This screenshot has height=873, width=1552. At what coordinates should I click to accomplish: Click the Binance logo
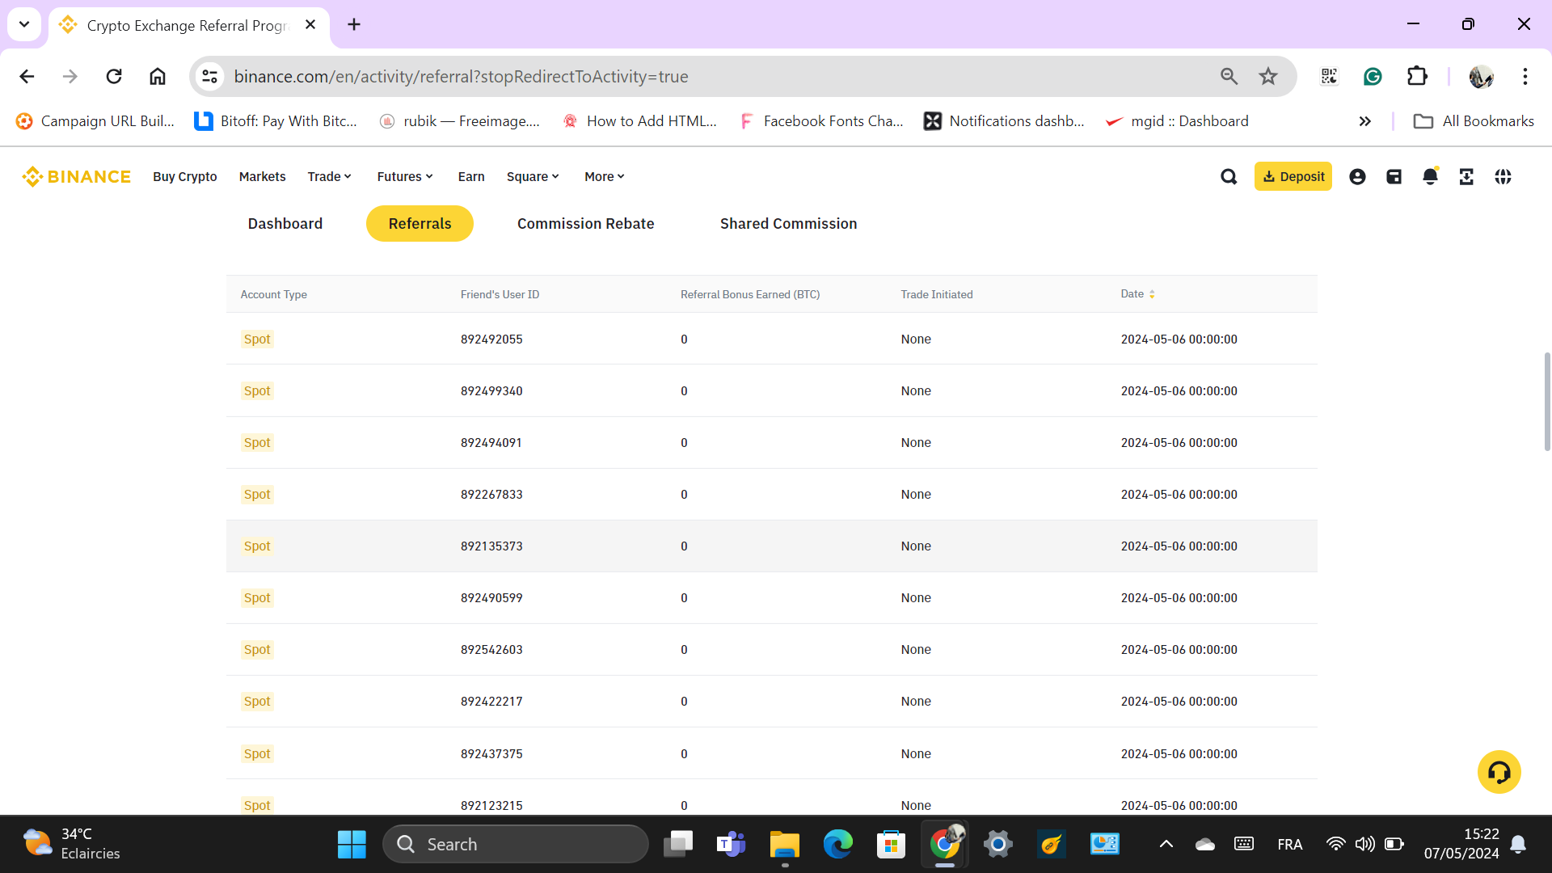77,176
